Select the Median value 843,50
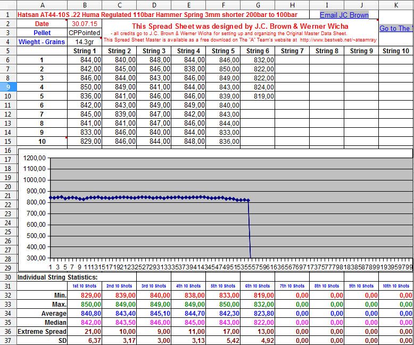This screenshot has height=345, width=414. click(119, 322)
